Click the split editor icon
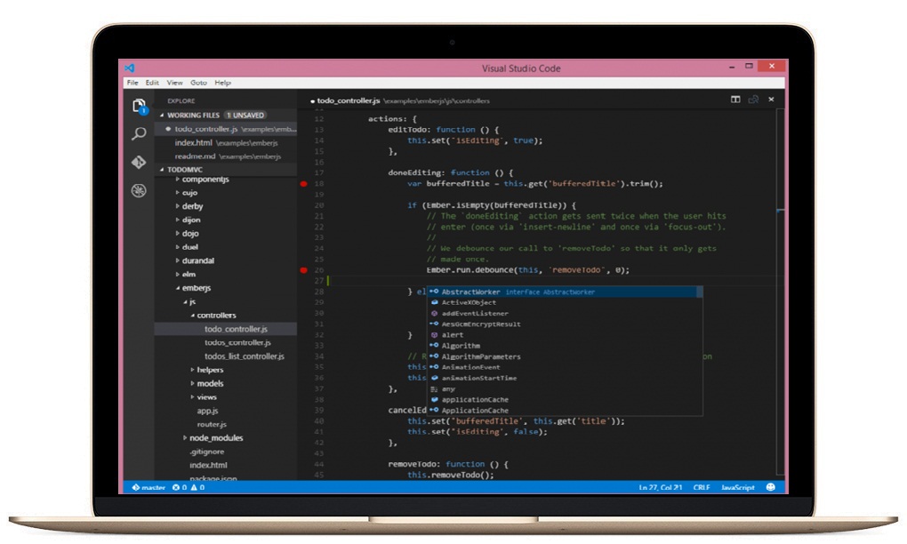The height and width of the screenshot is (544, 907). point(735,100)
